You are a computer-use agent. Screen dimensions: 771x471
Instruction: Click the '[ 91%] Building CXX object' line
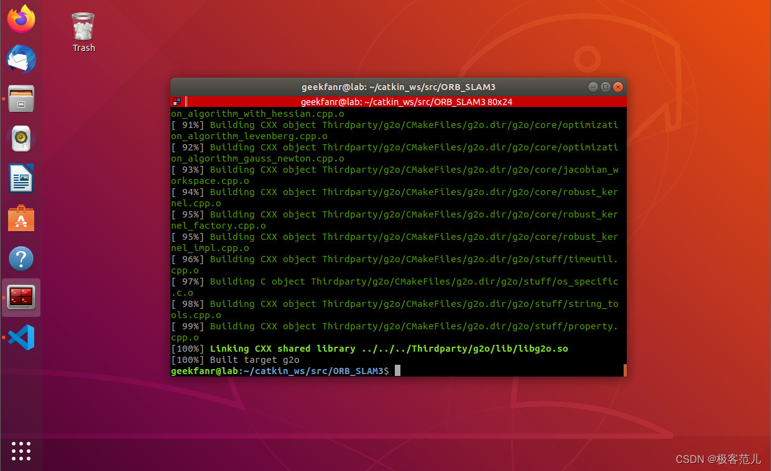point(395,125)
